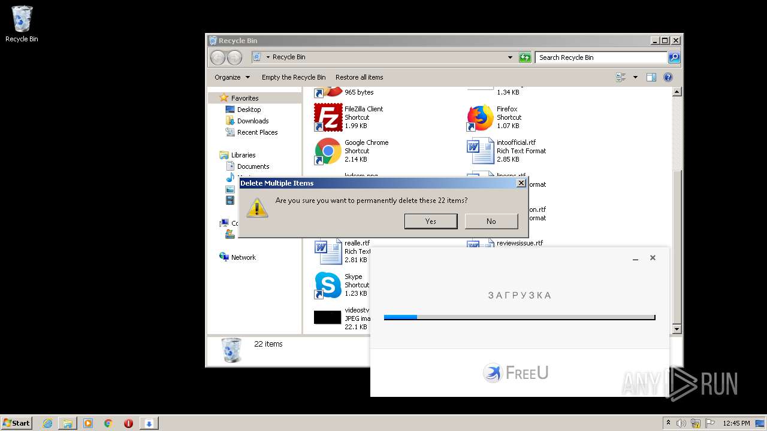Select Documents library
This screenshot has width=767, height=431.
pos(253,166)
